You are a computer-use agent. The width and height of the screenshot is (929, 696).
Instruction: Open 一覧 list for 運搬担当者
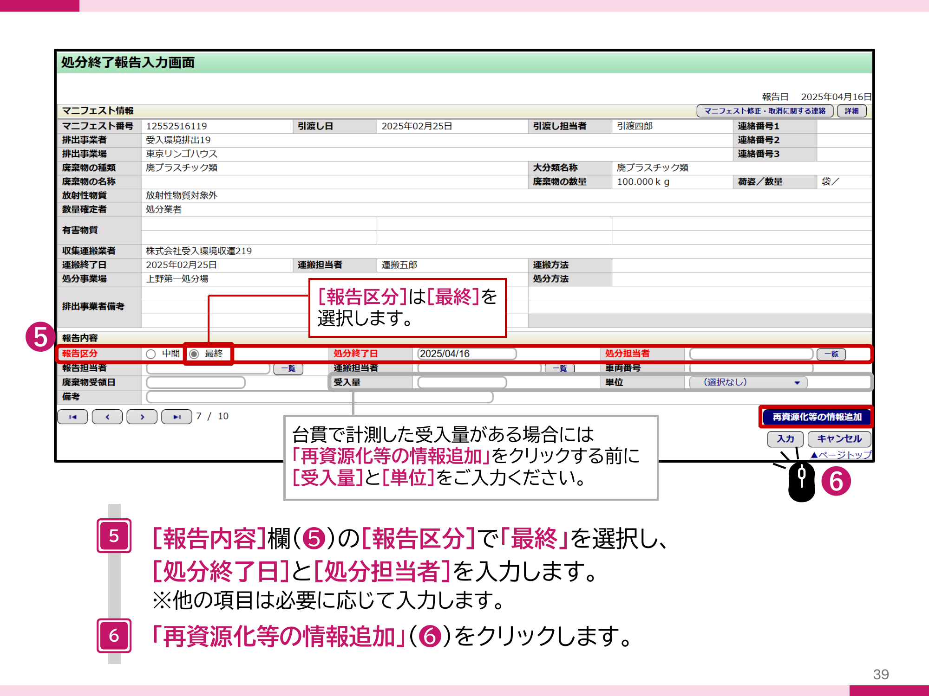coord(560,368)
